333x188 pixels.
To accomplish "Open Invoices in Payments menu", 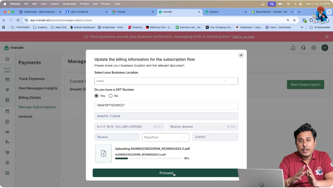I will [x=25, y=117].
